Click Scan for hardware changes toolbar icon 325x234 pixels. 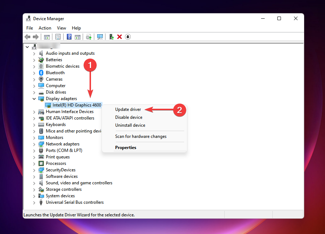(100, 37)
